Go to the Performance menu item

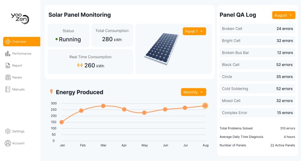click(x=22, y=54)
